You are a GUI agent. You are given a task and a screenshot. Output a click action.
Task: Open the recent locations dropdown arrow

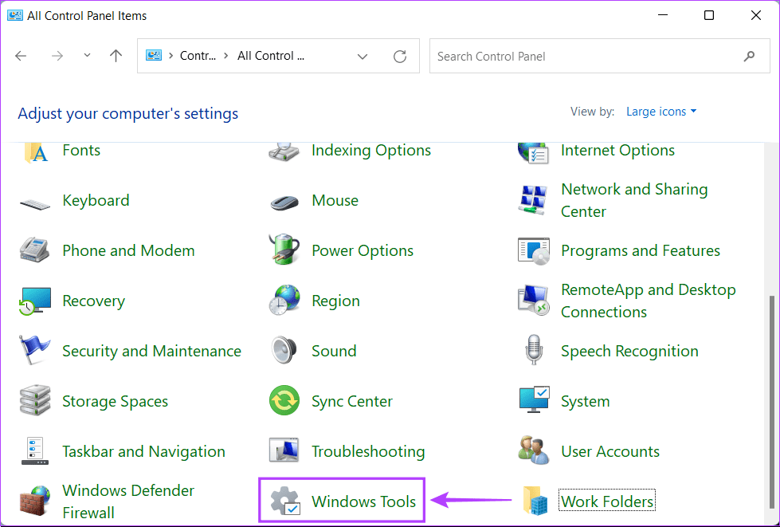click(87, 57)
